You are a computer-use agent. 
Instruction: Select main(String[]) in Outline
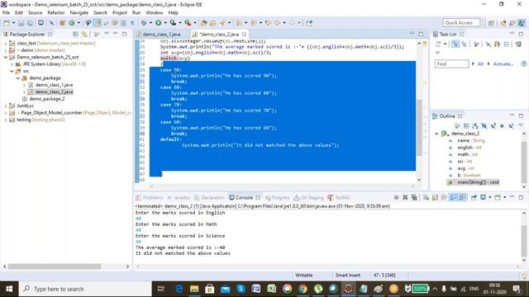click(x=478, y=182)
